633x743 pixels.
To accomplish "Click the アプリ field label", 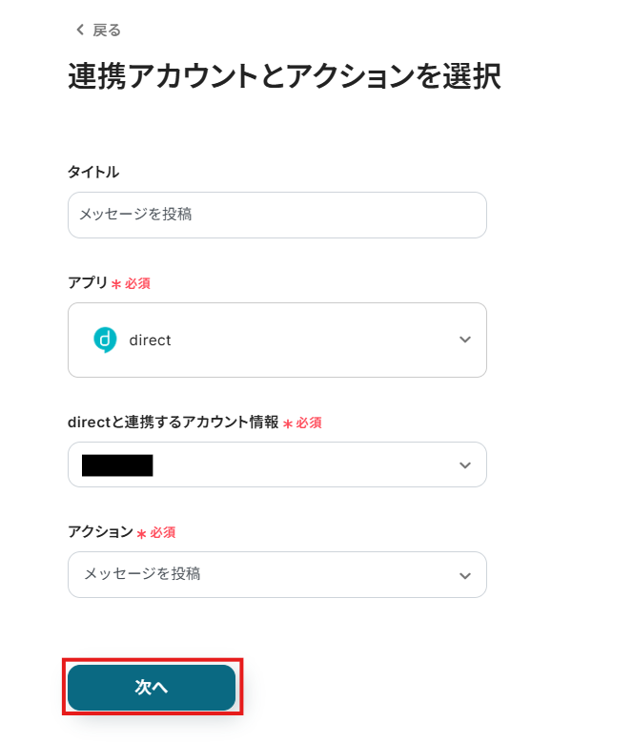I will point(88,283).
